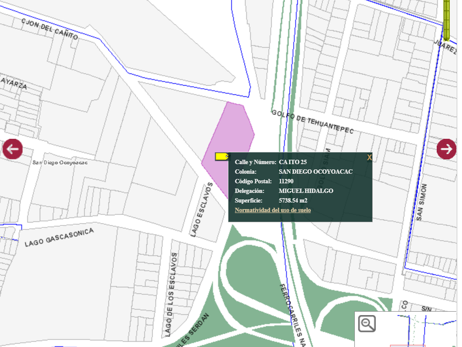Viewport: 462px width, 347px height.
Task: Click the LAGO DE LOS ESCLAVOS label
Action: pyautogui.click(x=171, y=295)
